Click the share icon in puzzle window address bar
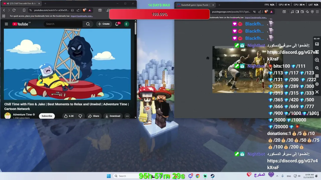The width and height of the screenshot is (321, 180). (260, 12)
